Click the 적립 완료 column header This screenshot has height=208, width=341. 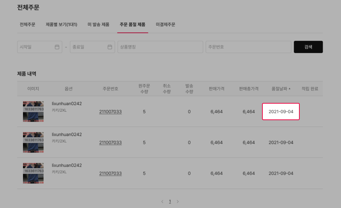pos(310,89)
